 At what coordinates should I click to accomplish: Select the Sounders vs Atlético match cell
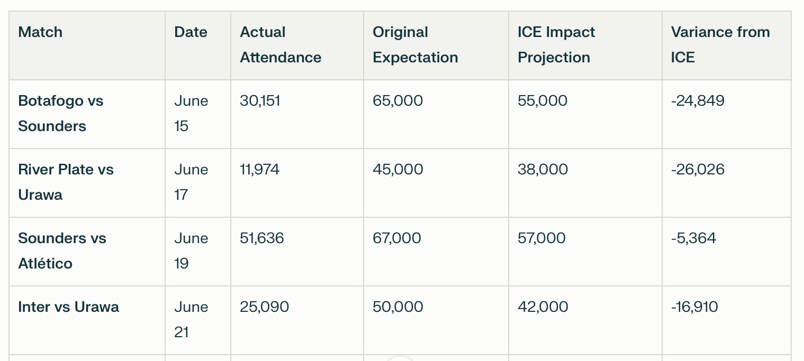tap(62, 251)
